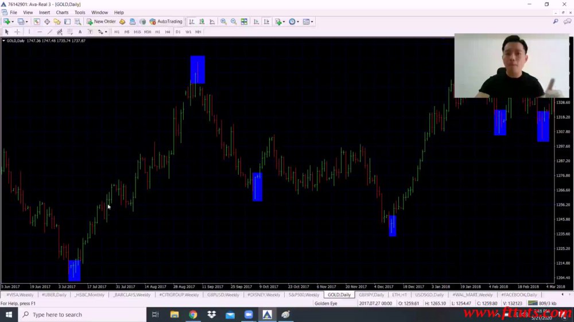Switch chart to Line Chart mode
The image size is (574, 322).
point(212,22)
